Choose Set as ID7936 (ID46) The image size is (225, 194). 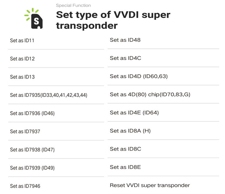pos(32,113)
